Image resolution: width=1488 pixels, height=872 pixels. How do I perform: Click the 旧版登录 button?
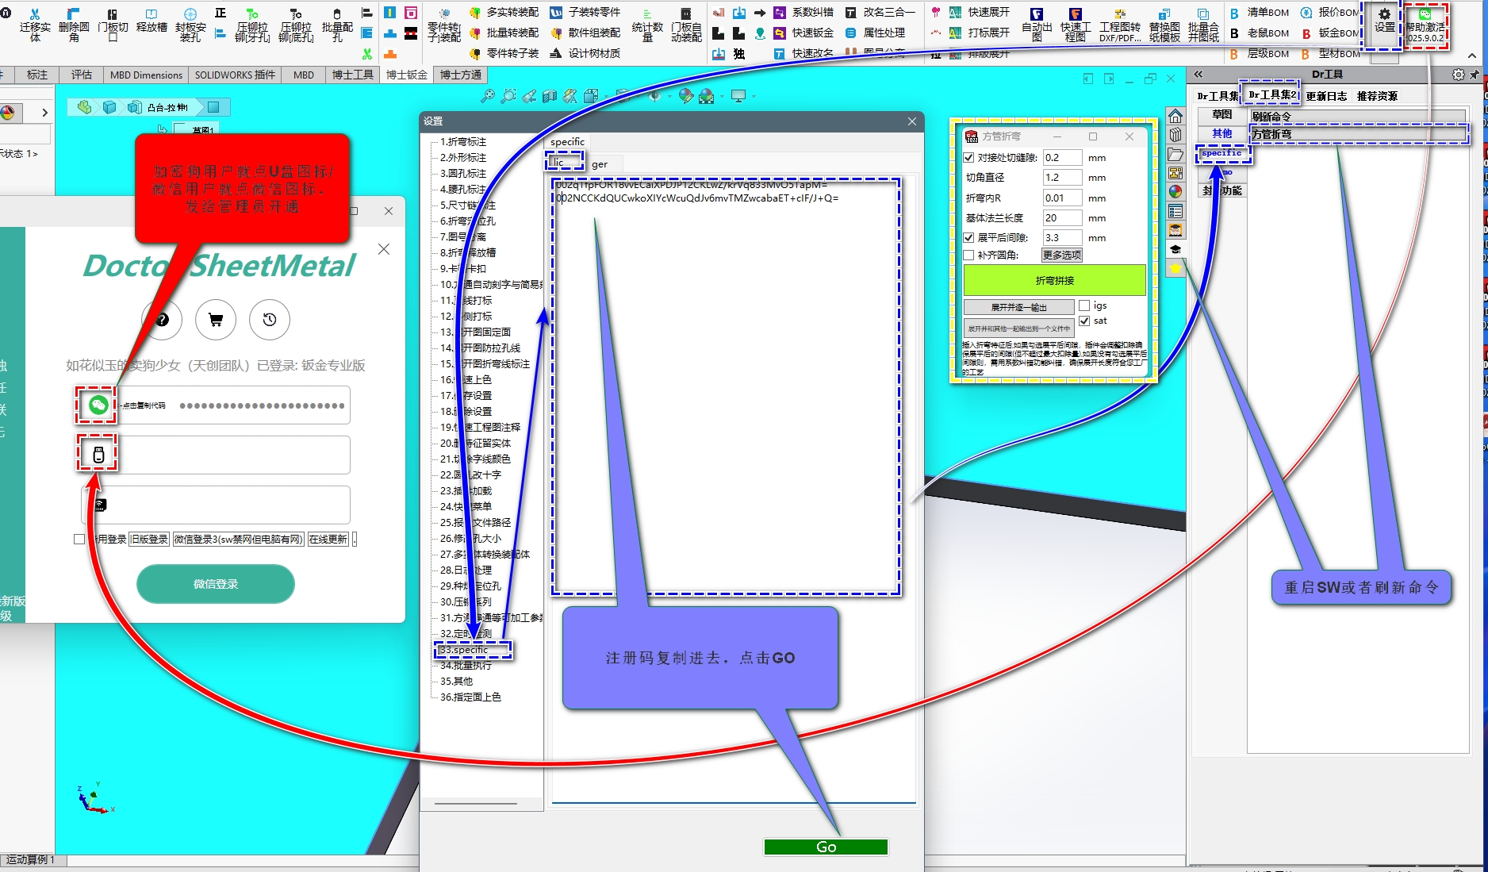click(149, 539)
